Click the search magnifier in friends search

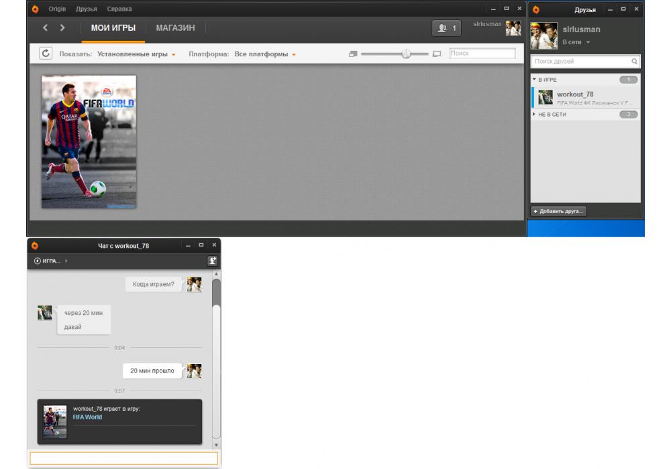coord(634,62)
